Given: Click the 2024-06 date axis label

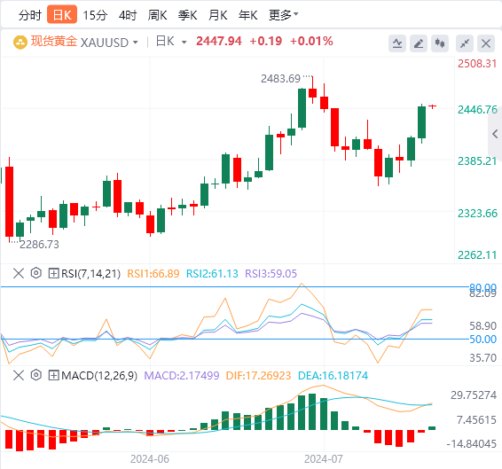Looking at the screenshot, I should click(x=150, y=459).
